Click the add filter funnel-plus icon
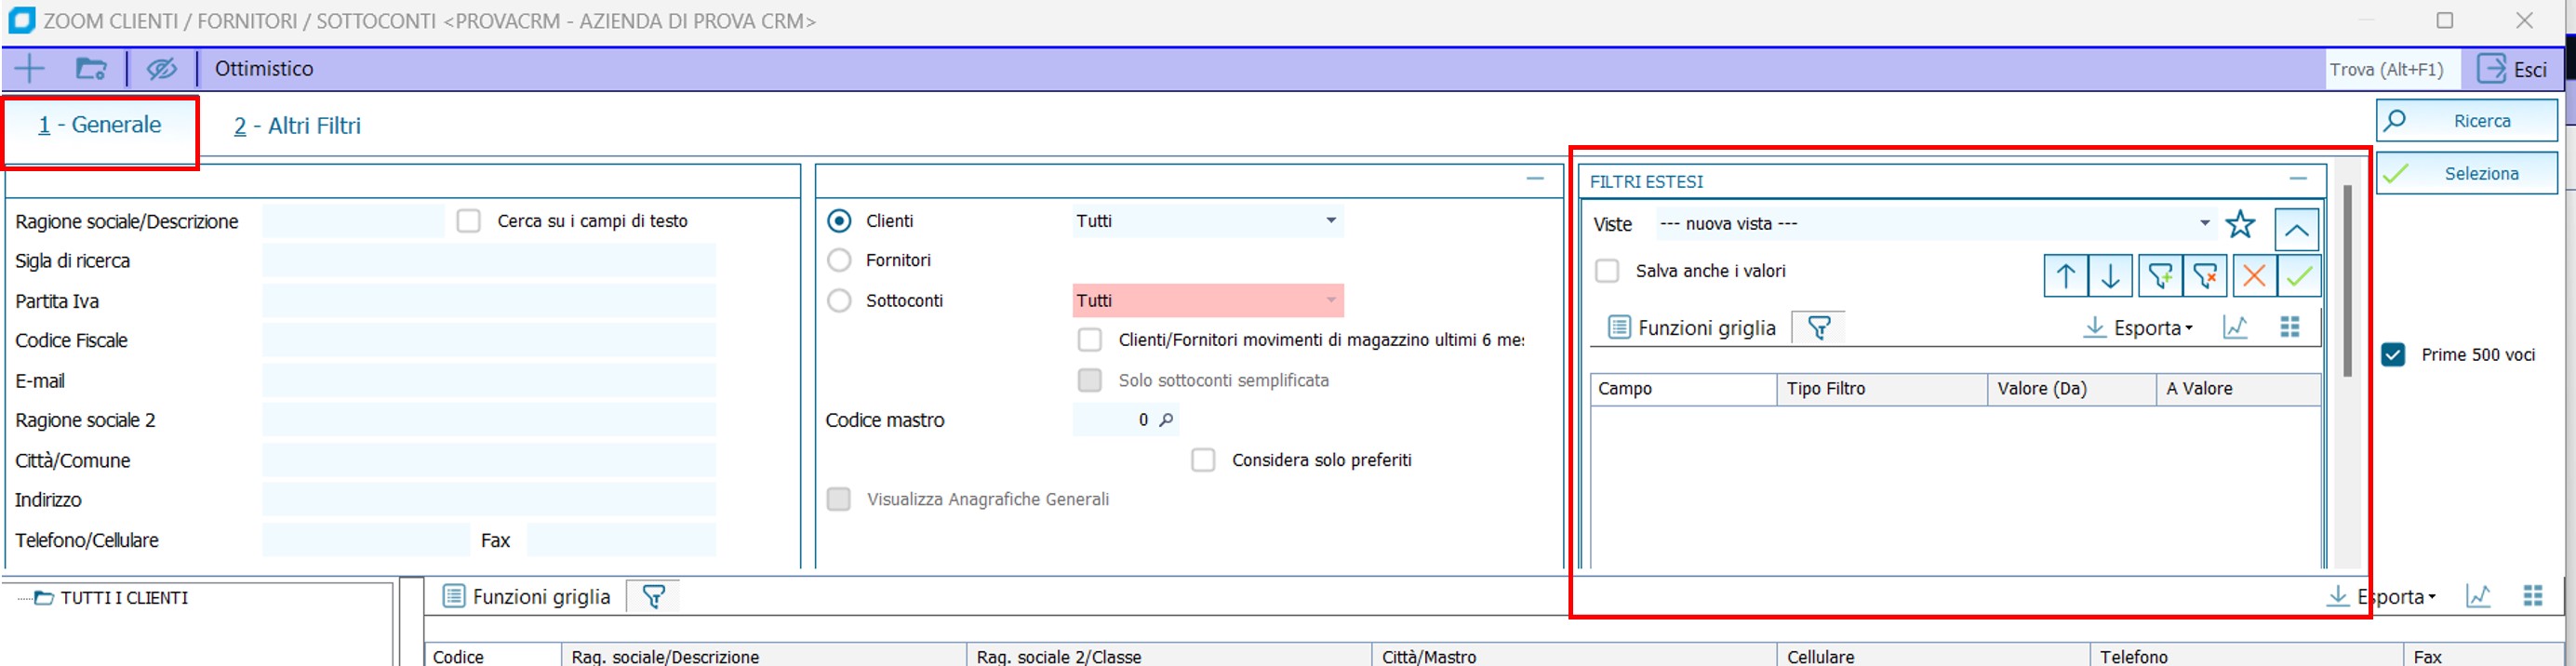The image size is (2576, 666). 2160,276
